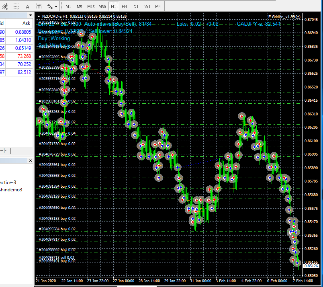323x287 pixels.
Task: Select the Fibonacci Retracement tool
Action: (16, 6)
